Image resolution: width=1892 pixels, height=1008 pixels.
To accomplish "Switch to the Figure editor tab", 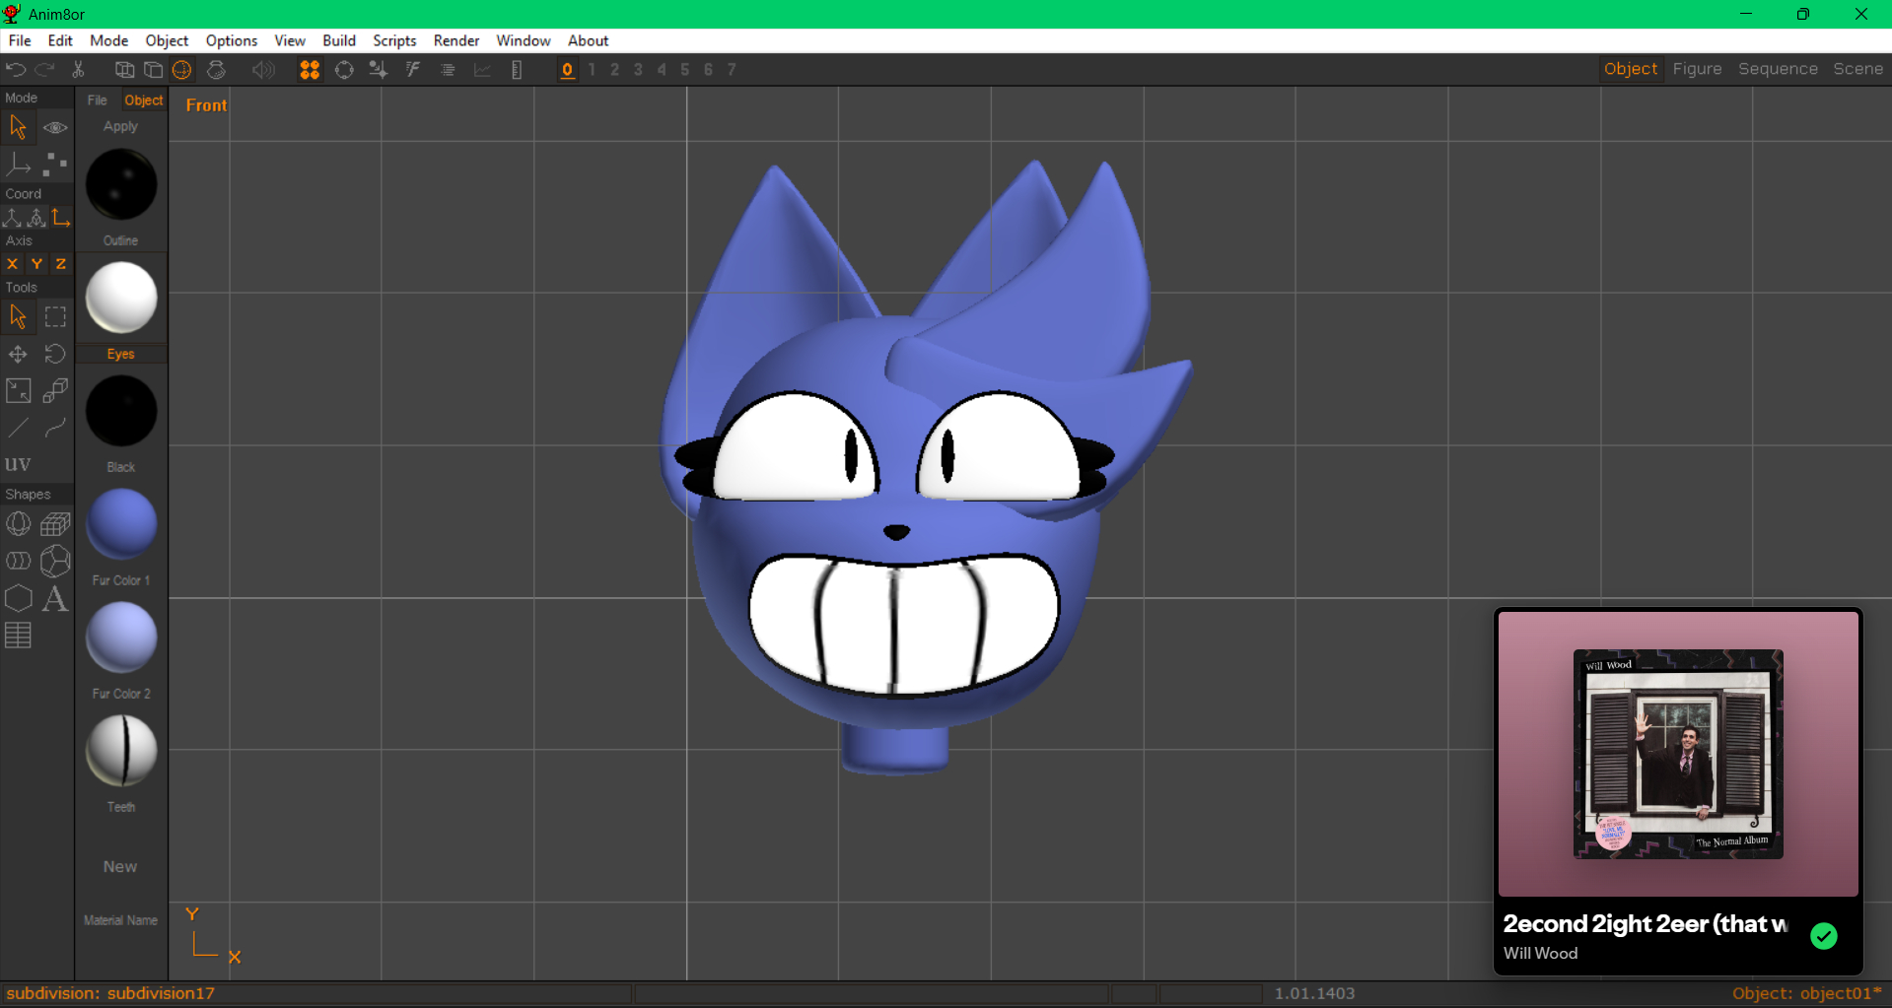I will tap(1696, 69).
